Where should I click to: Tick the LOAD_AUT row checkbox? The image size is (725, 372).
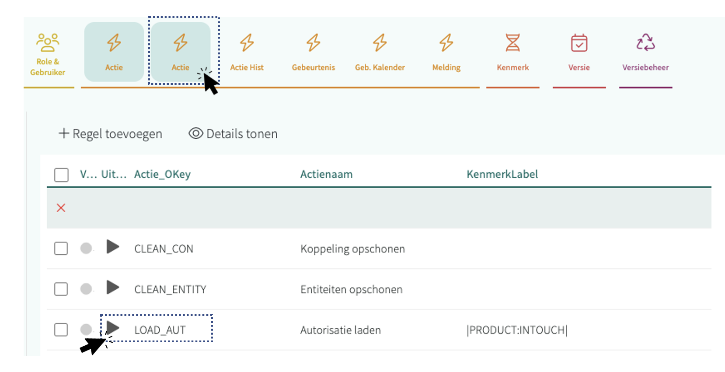tap(61, 330)
